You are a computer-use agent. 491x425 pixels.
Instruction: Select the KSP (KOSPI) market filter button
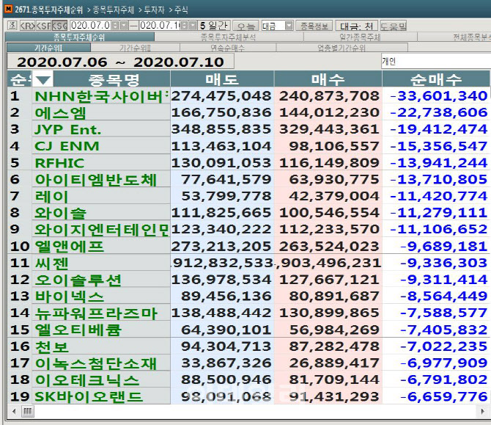[x=44, y=26]
